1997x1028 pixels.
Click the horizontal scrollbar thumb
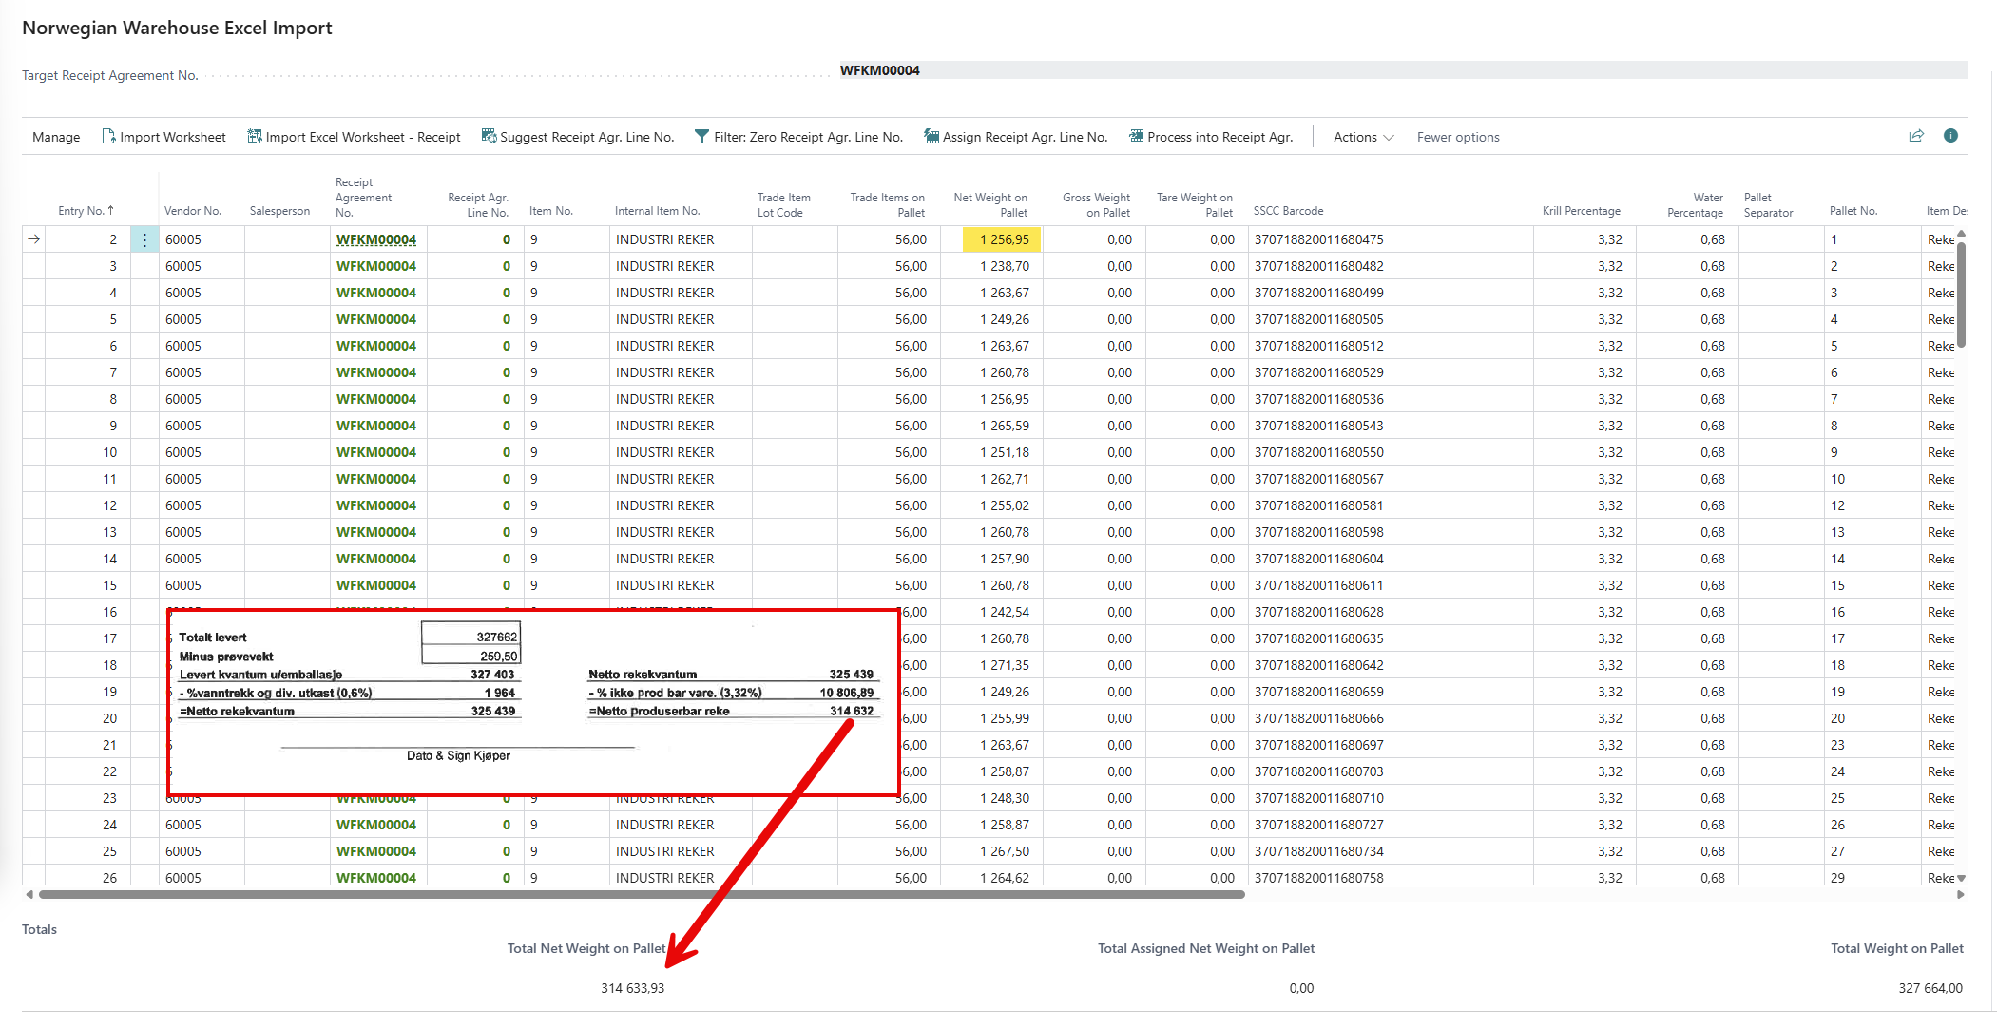pyautogui.click(x=642, y=894)
